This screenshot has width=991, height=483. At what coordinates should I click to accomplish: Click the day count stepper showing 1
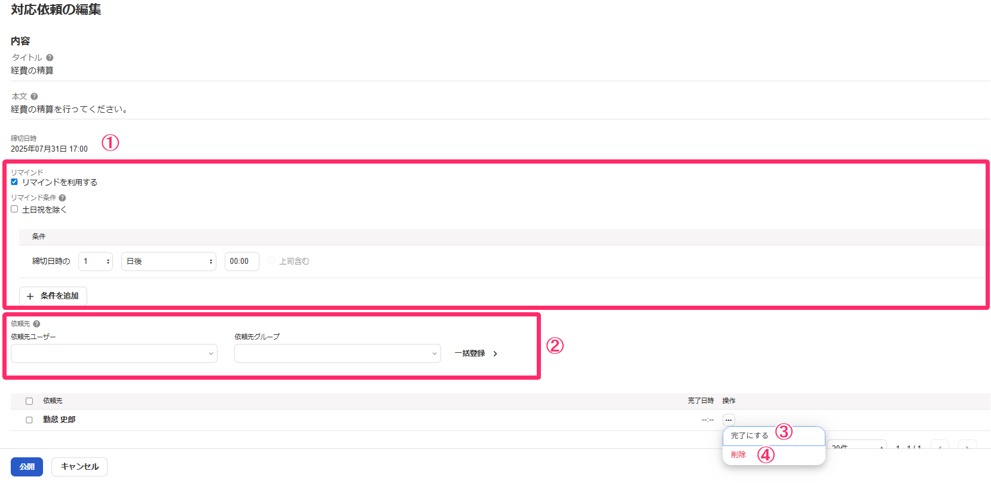[x=96, y=262]
